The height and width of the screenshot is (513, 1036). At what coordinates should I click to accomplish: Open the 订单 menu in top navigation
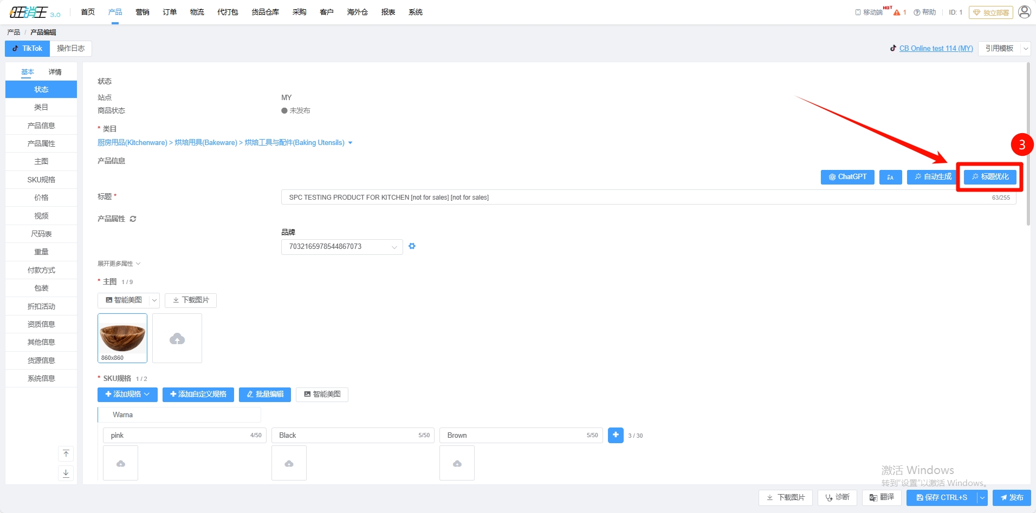[x=170, y=12]
